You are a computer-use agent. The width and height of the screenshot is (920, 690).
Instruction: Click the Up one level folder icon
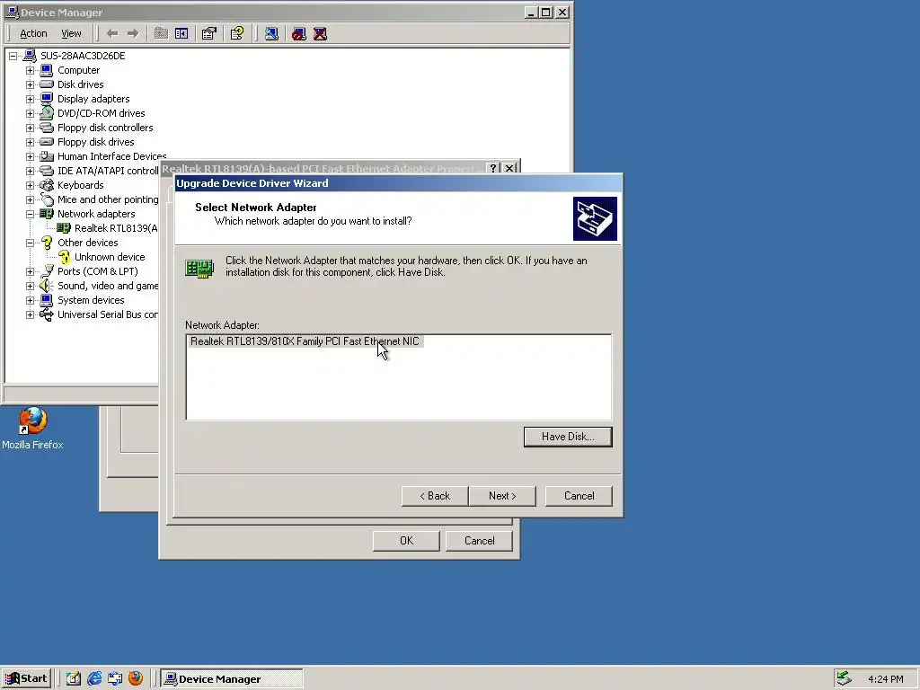pos(161,33)
